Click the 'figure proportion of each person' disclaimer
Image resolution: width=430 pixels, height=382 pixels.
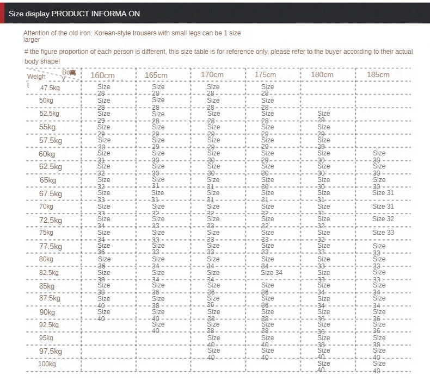[219, 56]
